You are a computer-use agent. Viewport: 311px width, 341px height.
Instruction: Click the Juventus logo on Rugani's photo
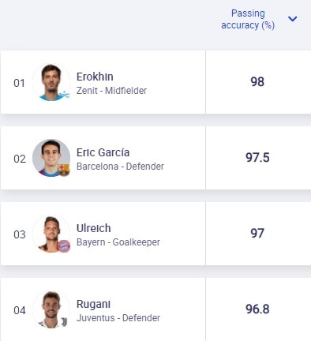coord(65,321)
